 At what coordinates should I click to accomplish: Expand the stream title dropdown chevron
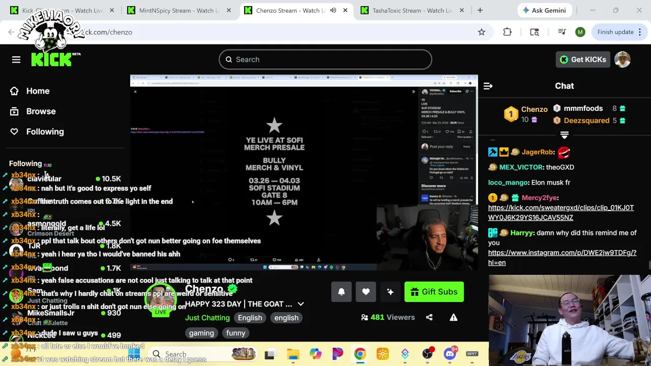click(x=301, y=304)
